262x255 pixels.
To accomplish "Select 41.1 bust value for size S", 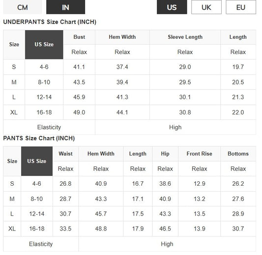I will pos(79,67).
